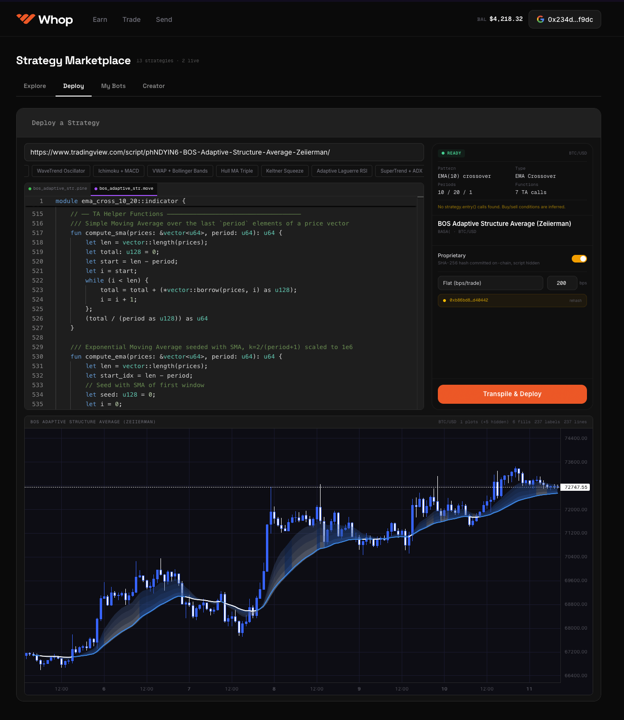This screenshot has width=624, height=720.
Task: Click code line number 517
Action: (x=38, y=233)
